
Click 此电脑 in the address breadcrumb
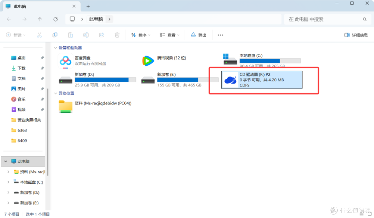click(96, 19)
